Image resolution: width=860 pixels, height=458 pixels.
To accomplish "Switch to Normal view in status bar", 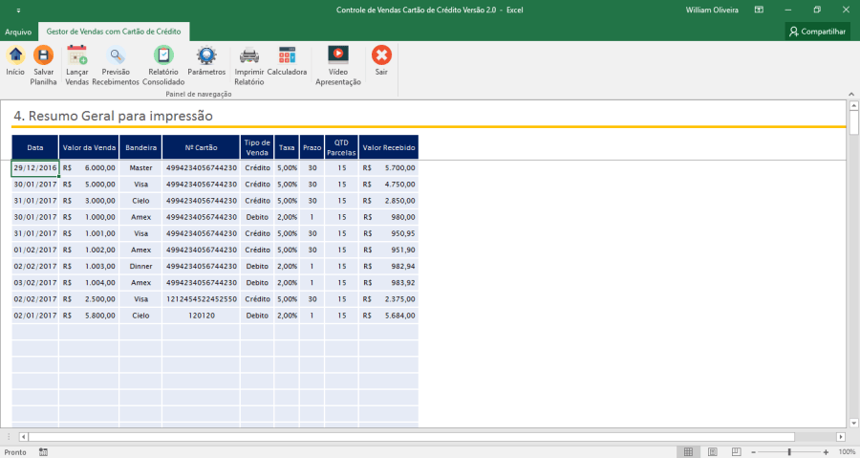I will coord(688,452).
